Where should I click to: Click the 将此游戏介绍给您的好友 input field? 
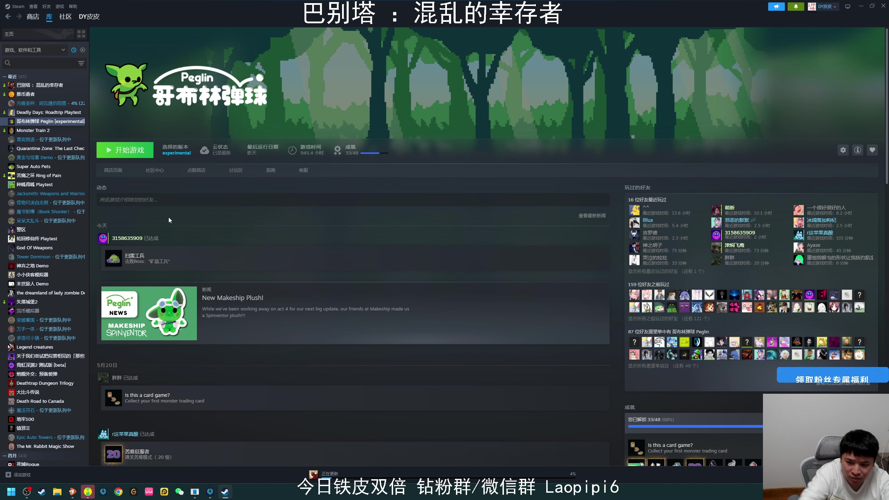353,200
